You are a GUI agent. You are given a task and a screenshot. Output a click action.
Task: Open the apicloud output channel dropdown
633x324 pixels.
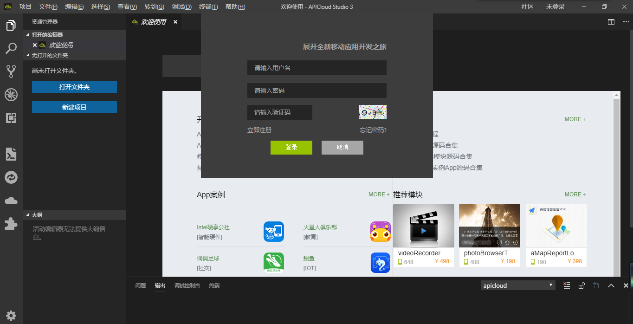pos(518,285)
